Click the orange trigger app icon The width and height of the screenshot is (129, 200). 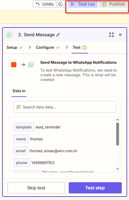pyautogui.click(x=14, y=65)
